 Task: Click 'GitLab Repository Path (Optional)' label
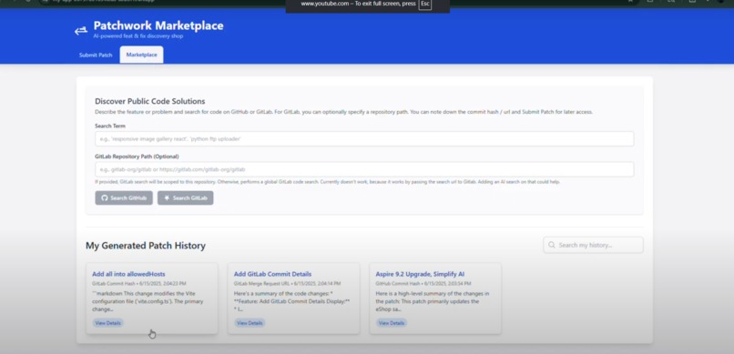(137, 157)
